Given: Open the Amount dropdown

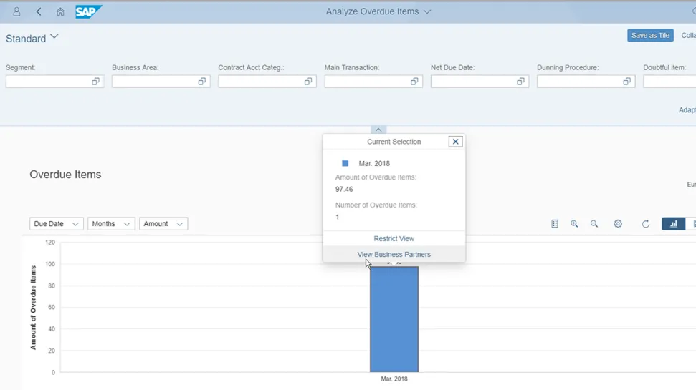Looking at the screenshot, I should point(163,224).
